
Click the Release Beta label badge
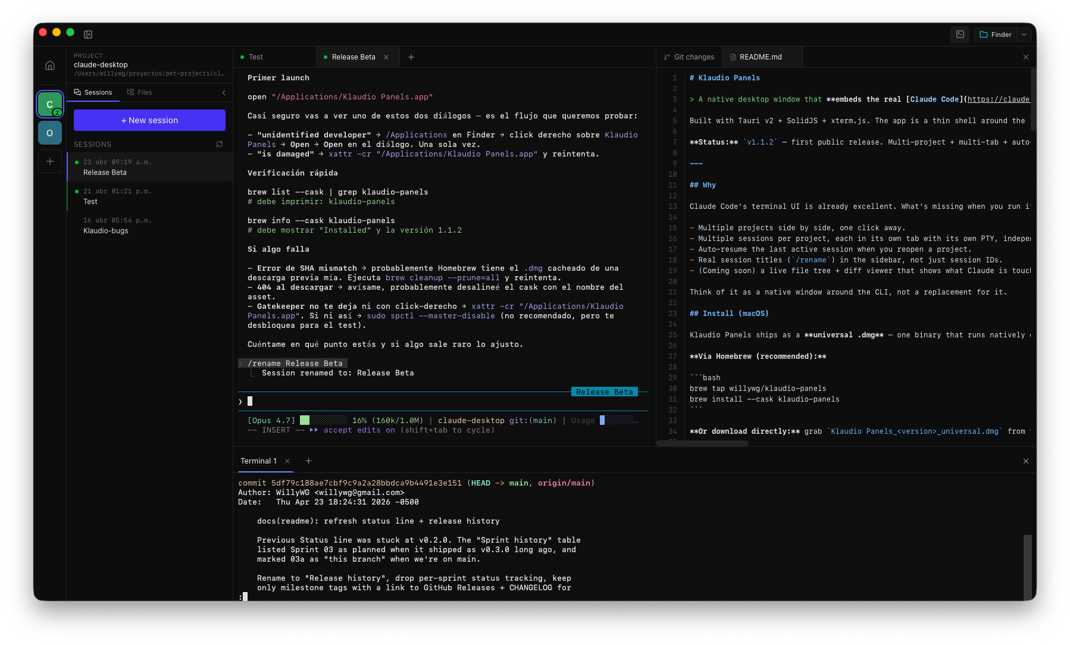point(605,392)
